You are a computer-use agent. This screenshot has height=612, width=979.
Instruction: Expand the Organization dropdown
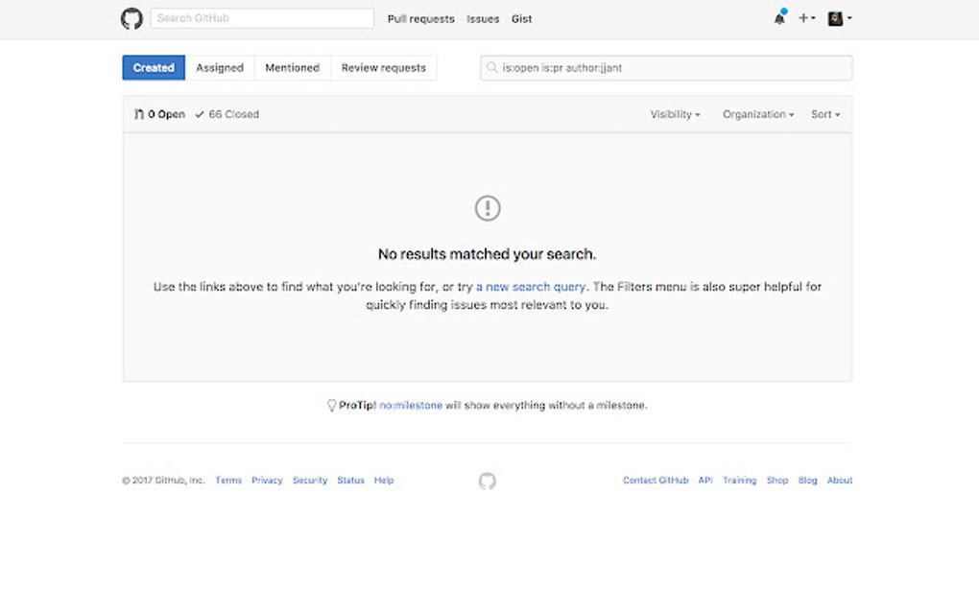point(758,114)
